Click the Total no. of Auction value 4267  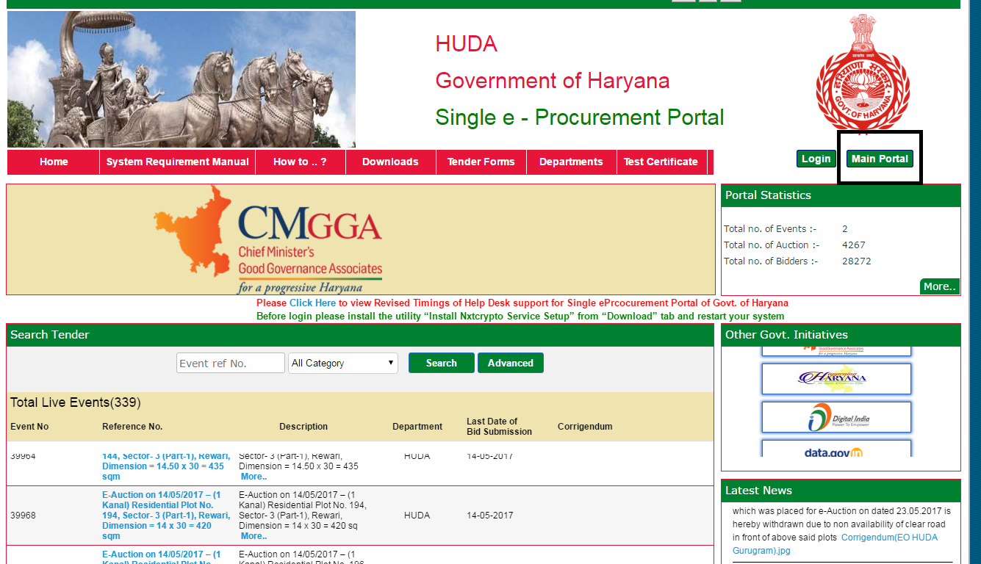click(854, 245)
